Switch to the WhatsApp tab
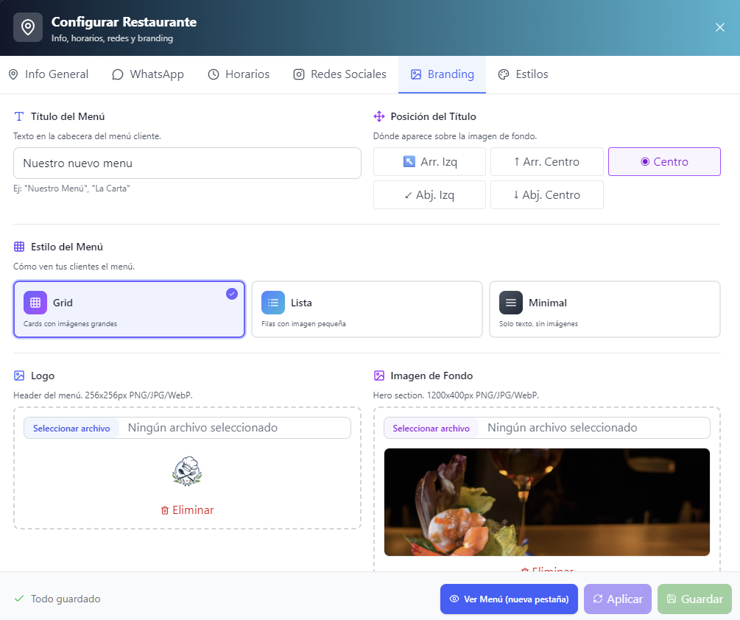 (x=147, y=74)
